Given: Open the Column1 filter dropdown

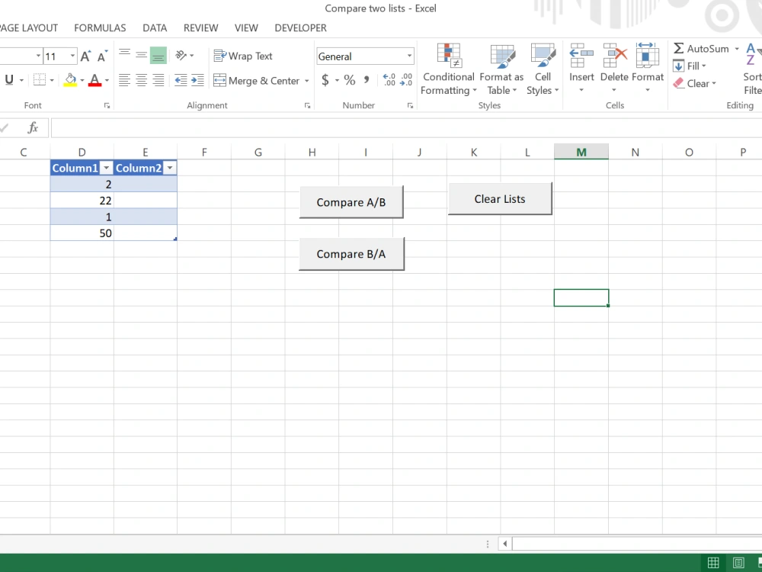Looking at the screenshot, I should point(106,167).
